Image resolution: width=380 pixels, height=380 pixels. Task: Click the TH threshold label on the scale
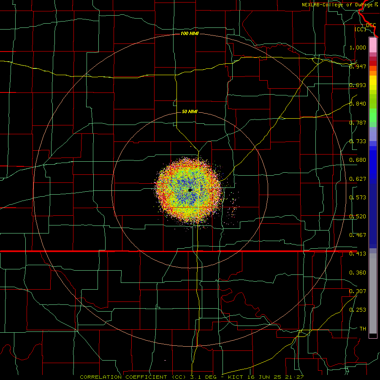(x=363, y=329)
